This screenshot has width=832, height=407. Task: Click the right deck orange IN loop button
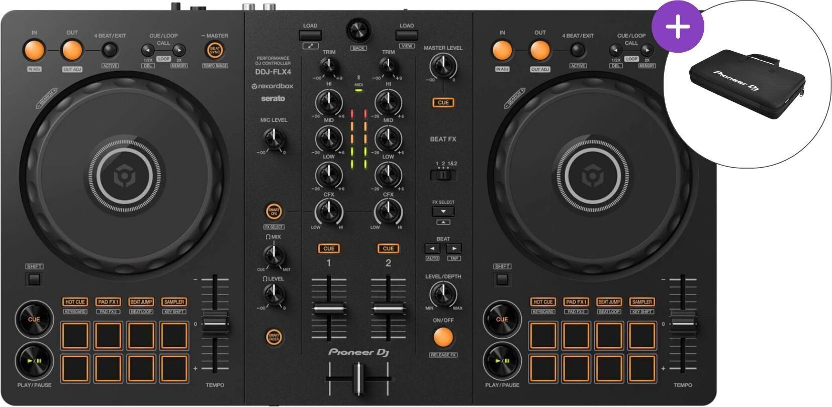pyautogui.click(x=502, y=50)
